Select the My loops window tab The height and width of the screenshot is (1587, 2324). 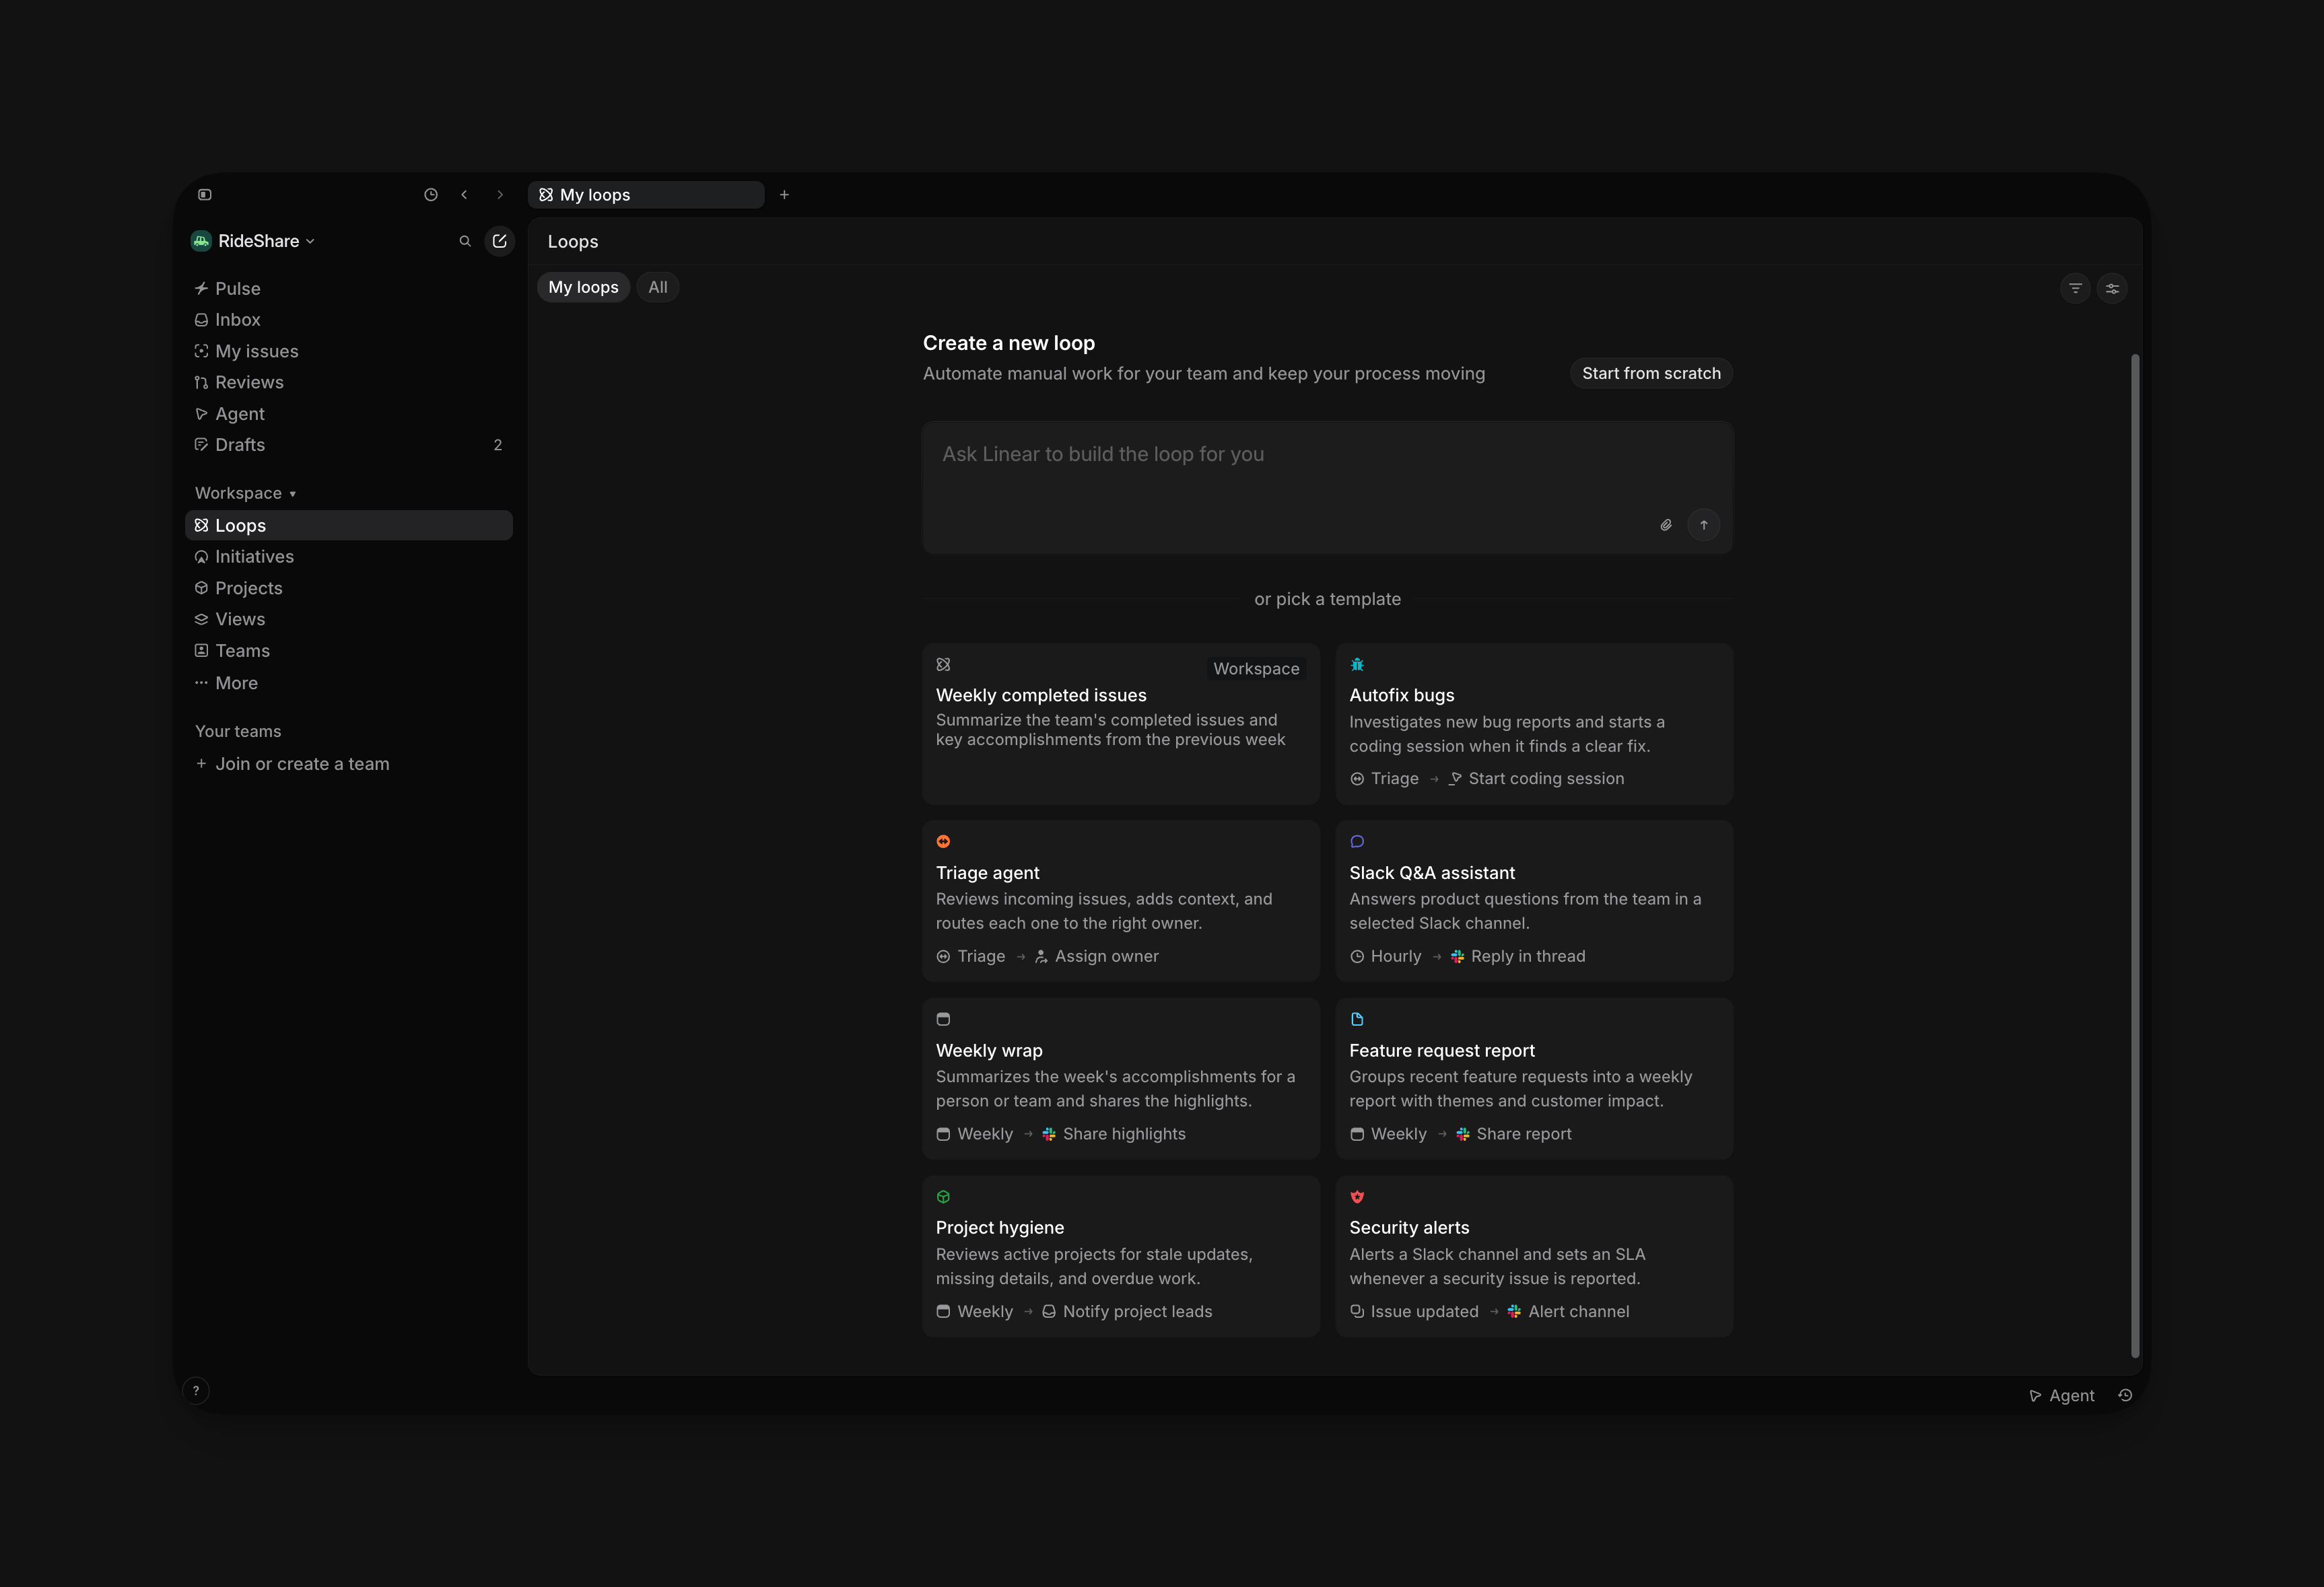click(x=646, y=195)
